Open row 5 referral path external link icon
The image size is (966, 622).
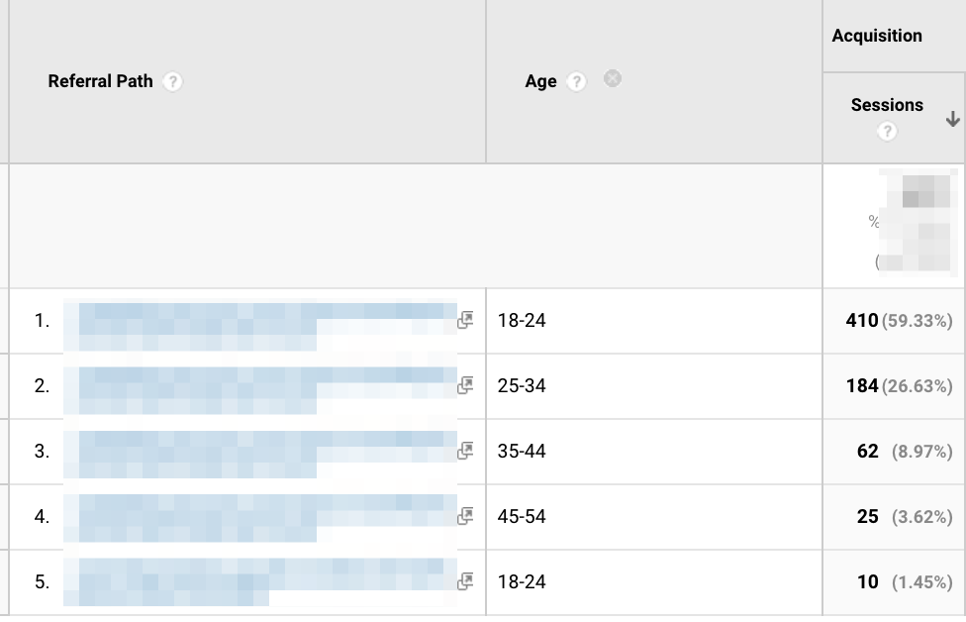coord(465,581)
